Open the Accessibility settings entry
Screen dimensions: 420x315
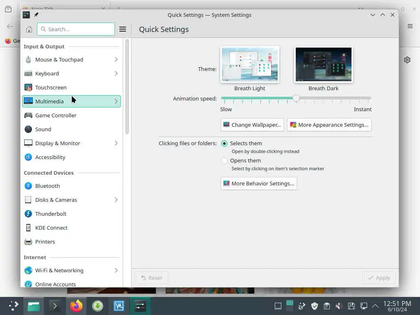(71, 157)
